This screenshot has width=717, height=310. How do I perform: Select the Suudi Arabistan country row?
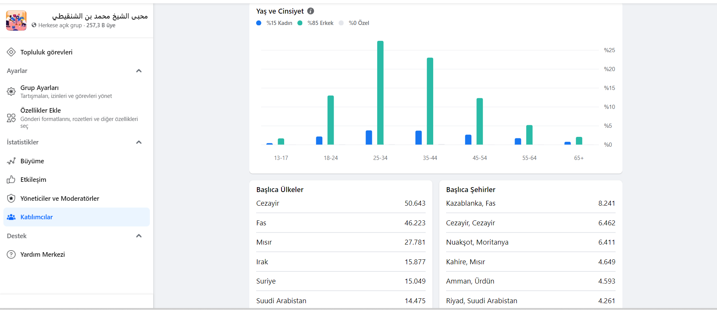(x=341, y=301)
